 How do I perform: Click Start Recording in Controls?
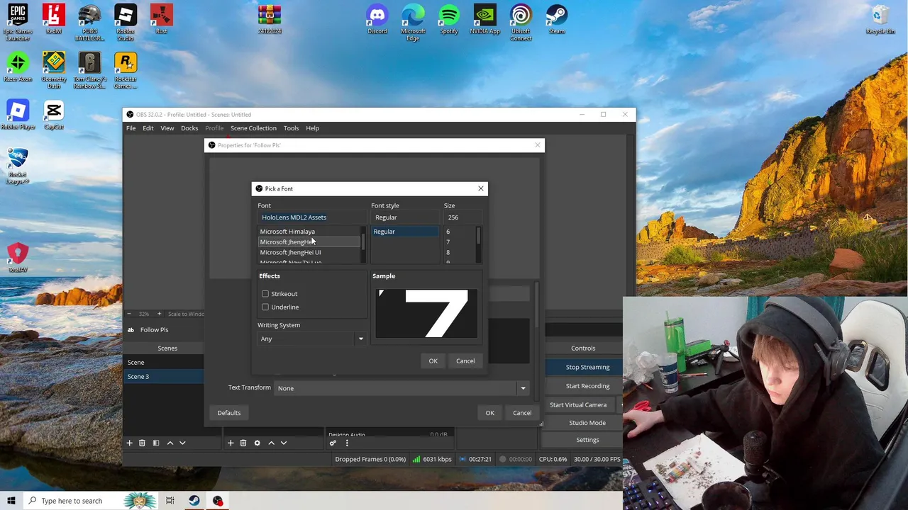(587, 386)
